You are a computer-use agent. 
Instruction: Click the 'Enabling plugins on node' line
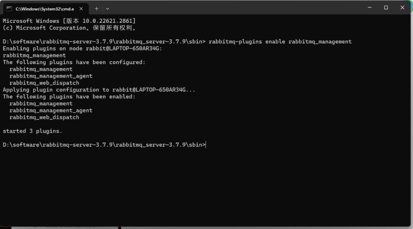(82, 49)
